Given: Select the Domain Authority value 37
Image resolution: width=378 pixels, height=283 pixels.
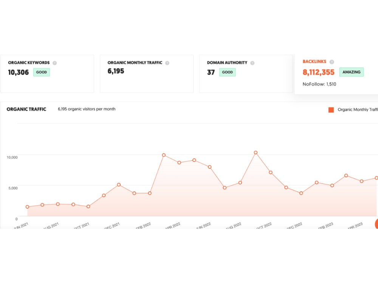Looking at the screenshot, I should [211, 72].
